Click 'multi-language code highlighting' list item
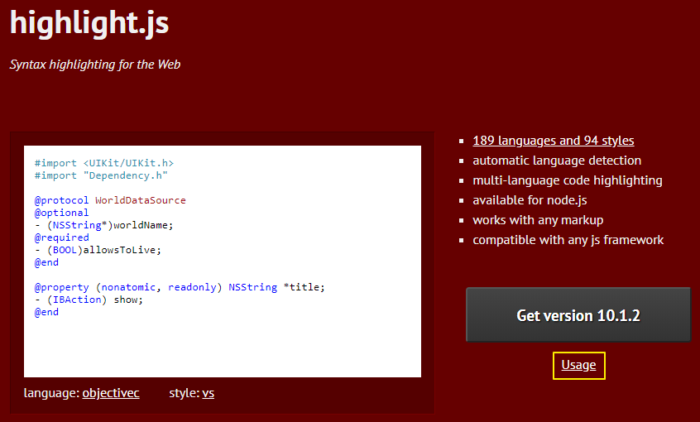Viewport: 700px width, 422px height. [x=568, y=180]
